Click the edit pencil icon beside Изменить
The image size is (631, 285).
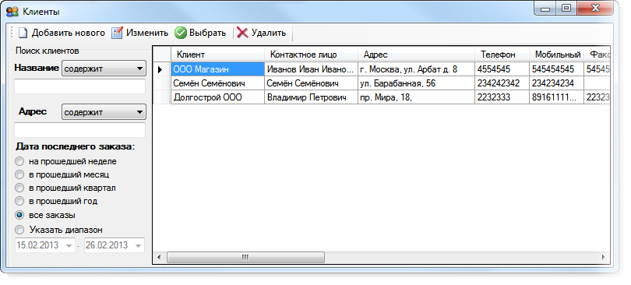pyautogui.click(x=117, y=33)
